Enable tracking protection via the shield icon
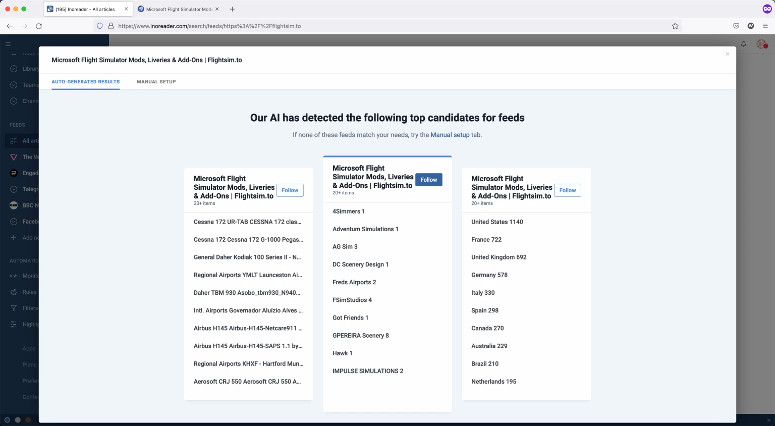Screen dimensions: 775x426 coord(99,26)
